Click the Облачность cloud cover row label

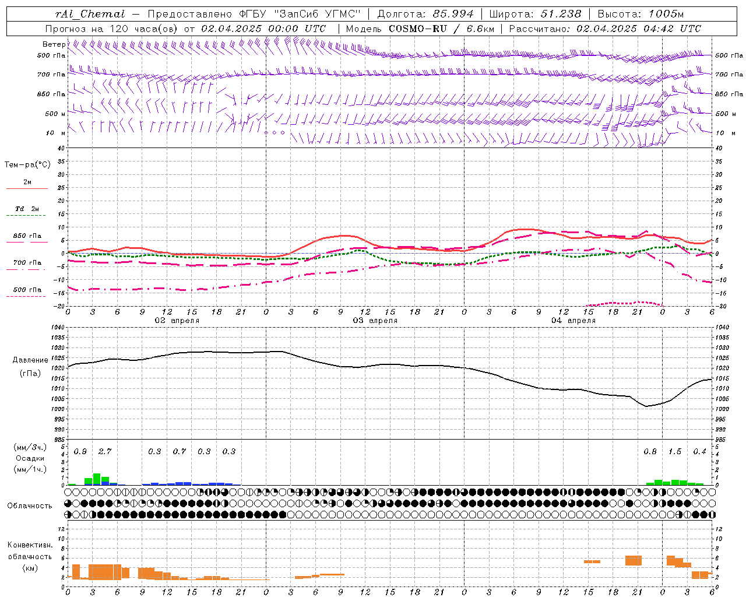click(x=30, y=505)
